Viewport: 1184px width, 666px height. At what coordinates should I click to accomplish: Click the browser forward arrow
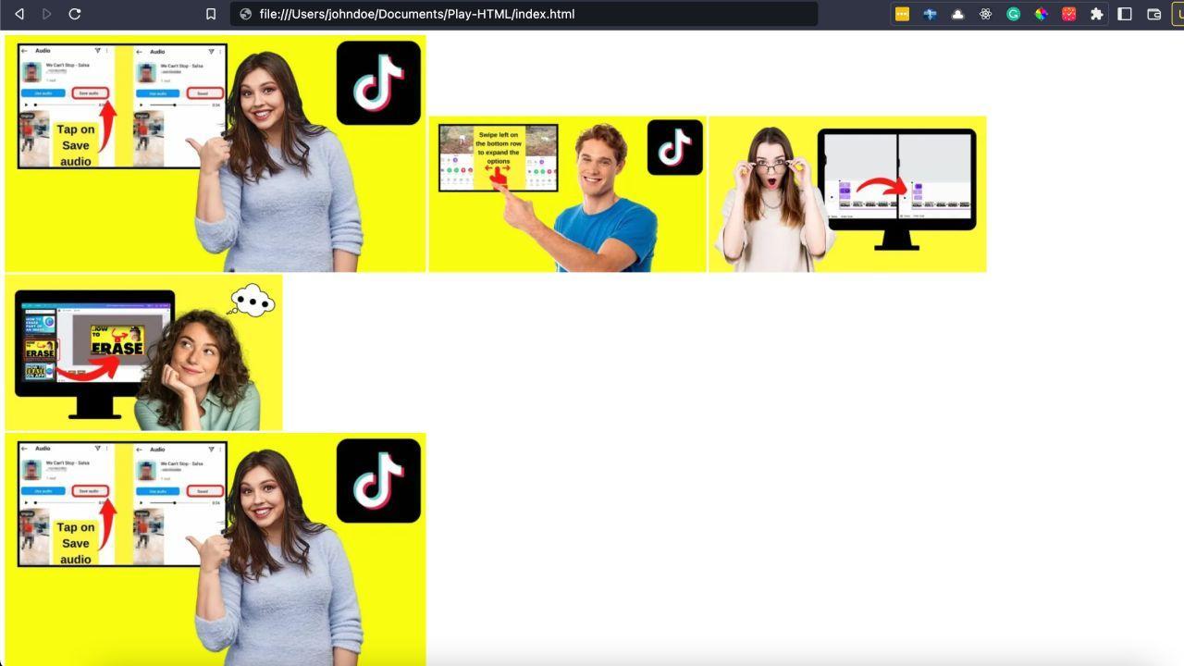[x=47, y=14]
